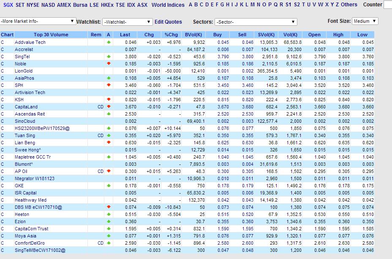Sort by the Last column header
Viewport: 392px width, 259px height.
pos(125,35)
